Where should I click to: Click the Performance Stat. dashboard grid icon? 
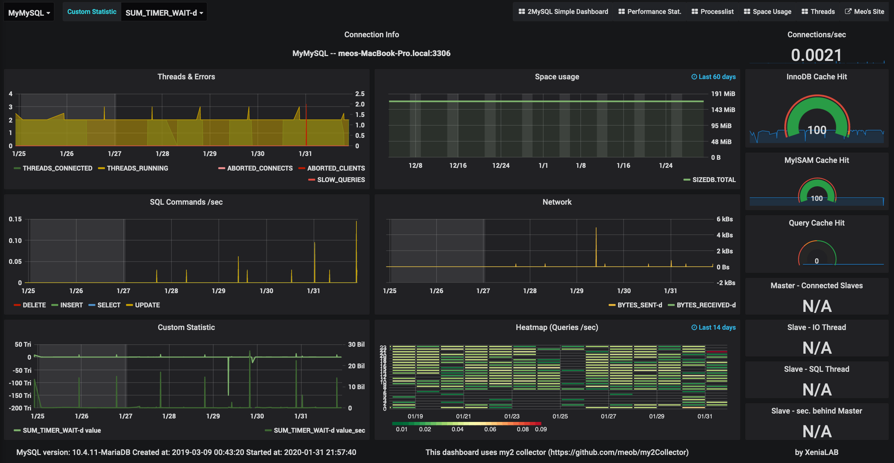[x=622, y=11]
